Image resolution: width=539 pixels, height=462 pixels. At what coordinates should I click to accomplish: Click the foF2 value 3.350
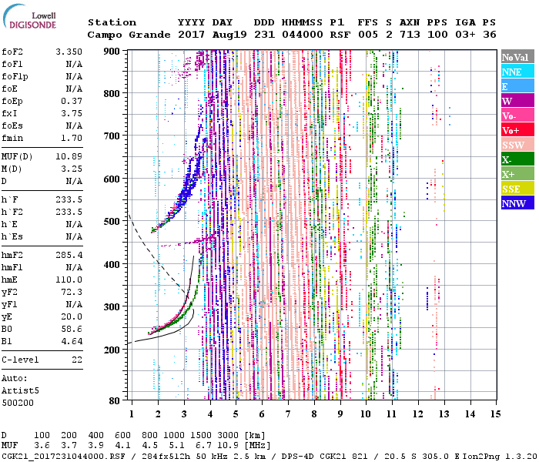point(69,52)
